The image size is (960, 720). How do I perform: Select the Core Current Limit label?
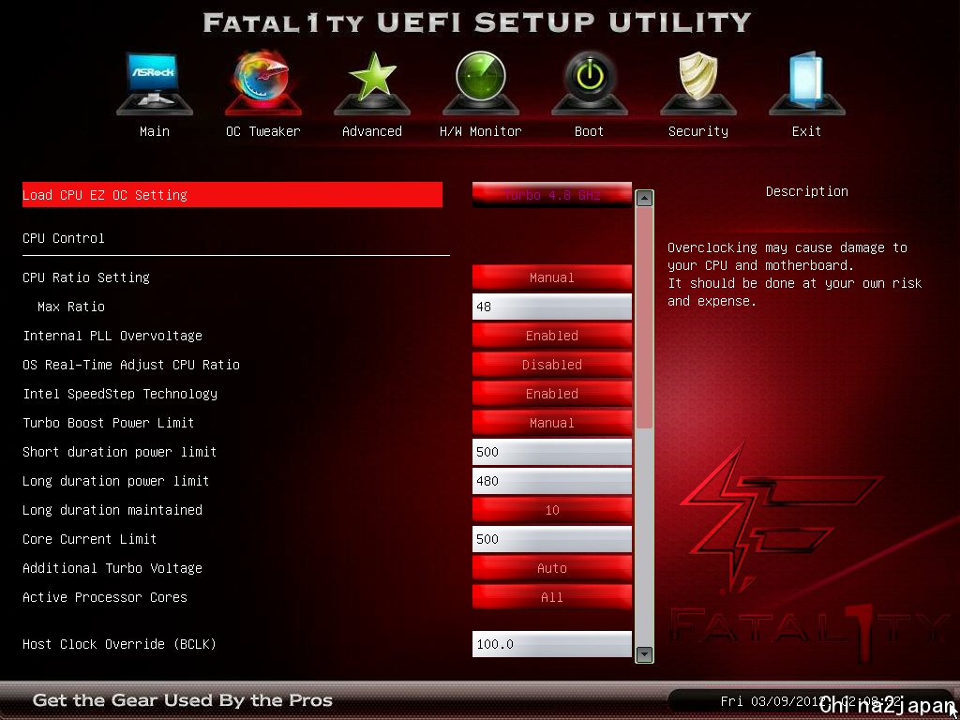[90, 539]
